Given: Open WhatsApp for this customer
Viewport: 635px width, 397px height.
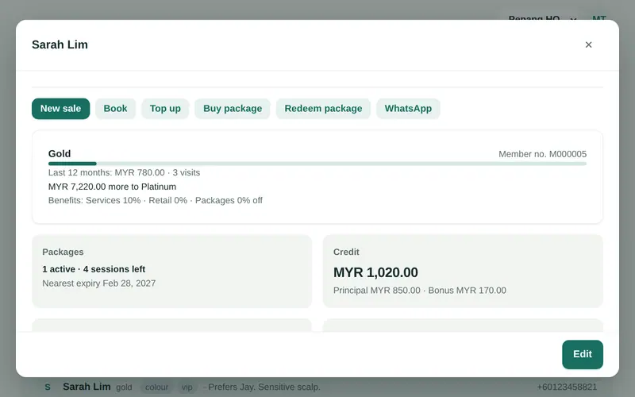Looking at the screenshot, I should [x=408, y=109].
